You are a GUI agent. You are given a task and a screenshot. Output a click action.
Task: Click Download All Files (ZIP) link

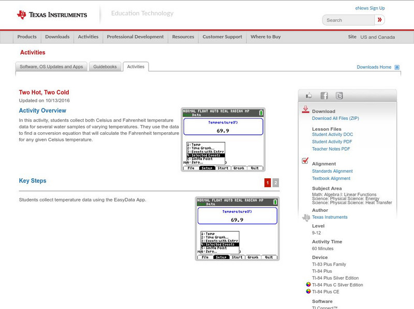click(x=335, y=118)
